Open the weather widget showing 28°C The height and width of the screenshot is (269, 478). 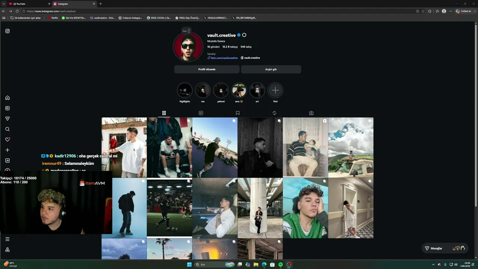click(x=10, y=264)
